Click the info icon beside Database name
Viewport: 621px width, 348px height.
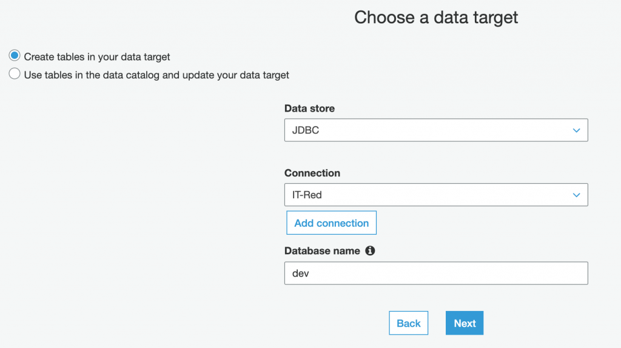370,250
